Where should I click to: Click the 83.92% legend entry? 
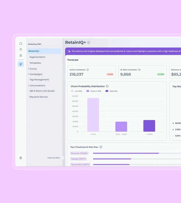[176, 123]
